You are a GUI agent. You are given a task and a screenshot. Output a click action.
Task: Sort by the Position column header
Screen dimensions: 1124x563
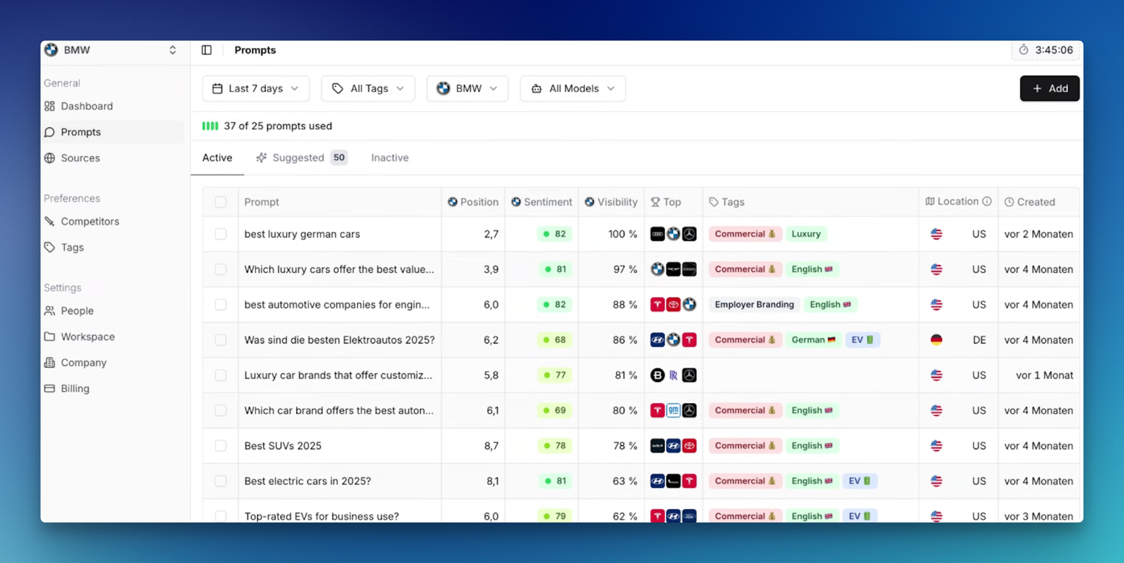473,202
